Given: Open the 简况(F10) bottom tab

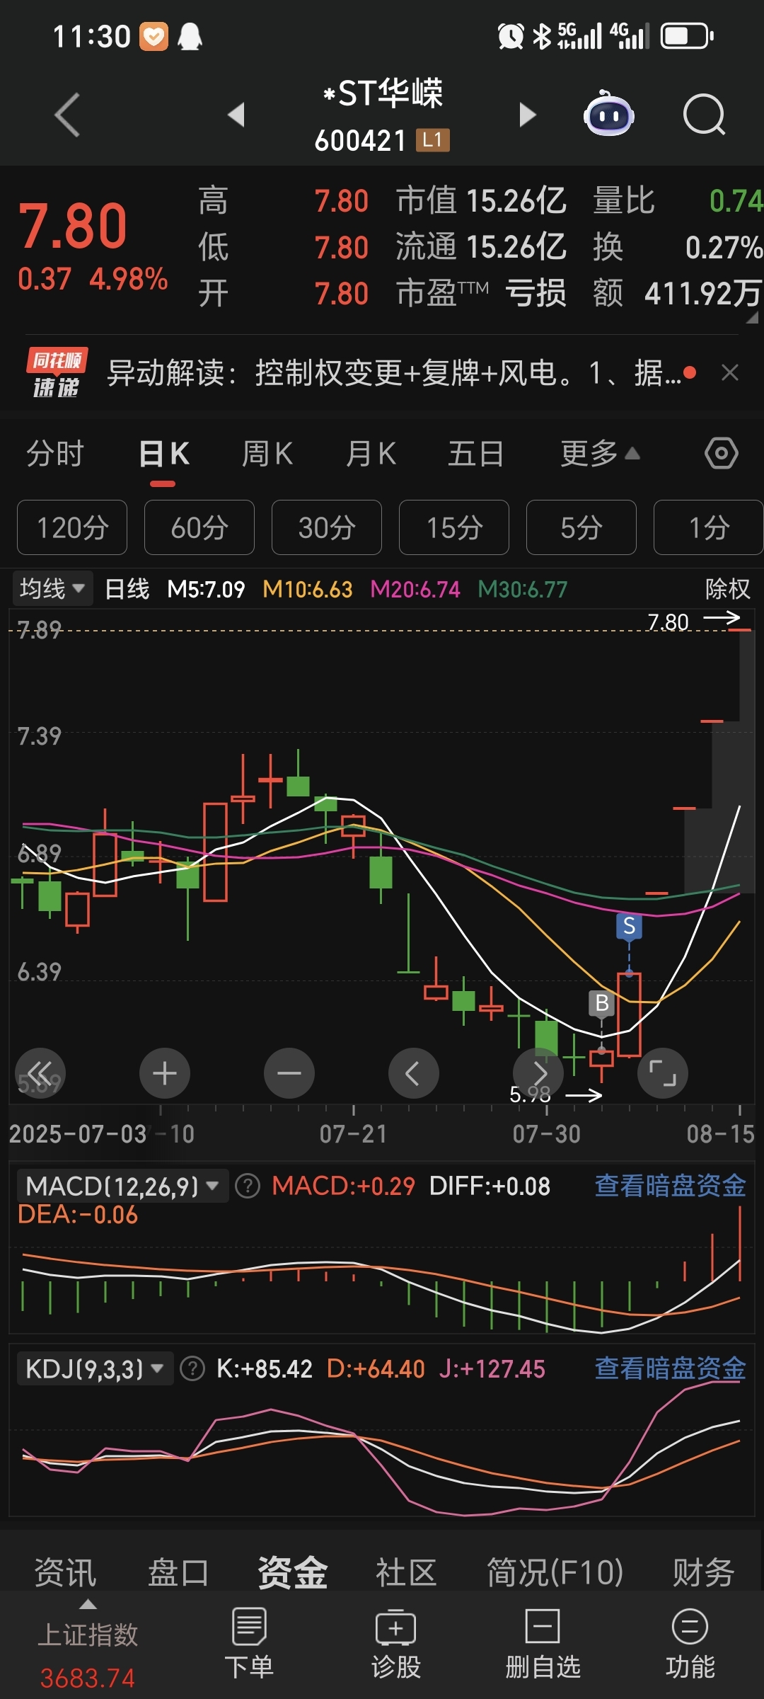Looking at the screenshot, I should tap(555, 1572).
